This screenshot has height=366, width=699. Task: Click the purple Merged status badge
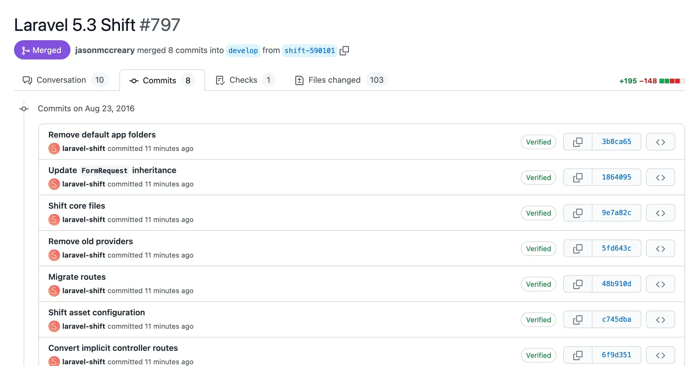point(42,50)
